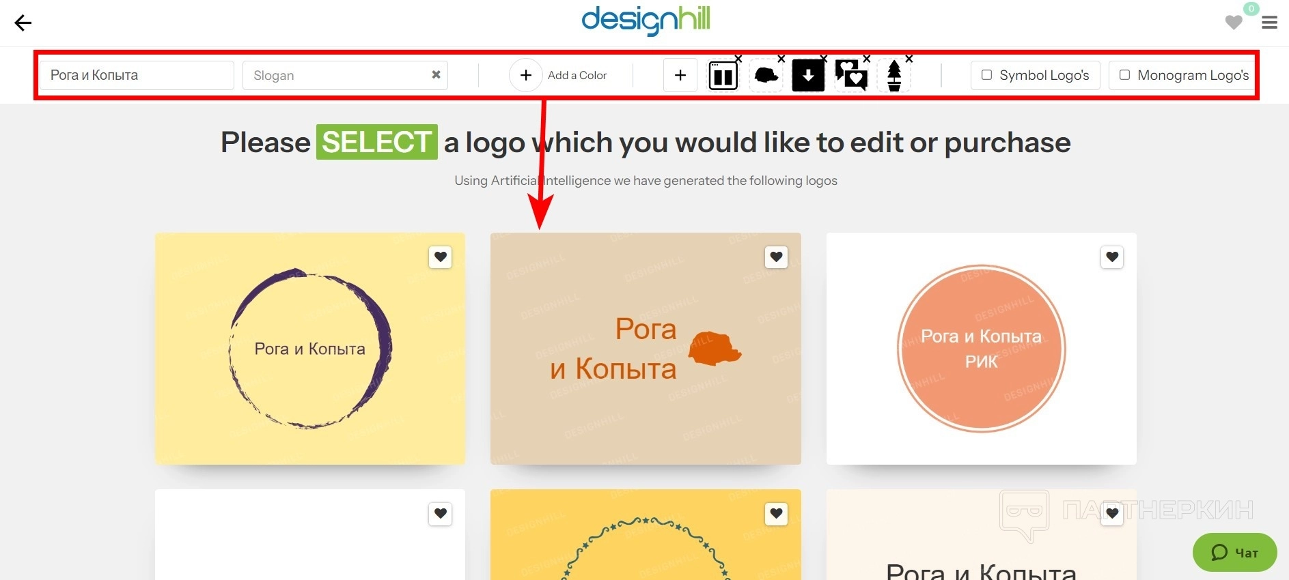
Task: Select the beige orange-text logo card
Action: coord(645,349)
